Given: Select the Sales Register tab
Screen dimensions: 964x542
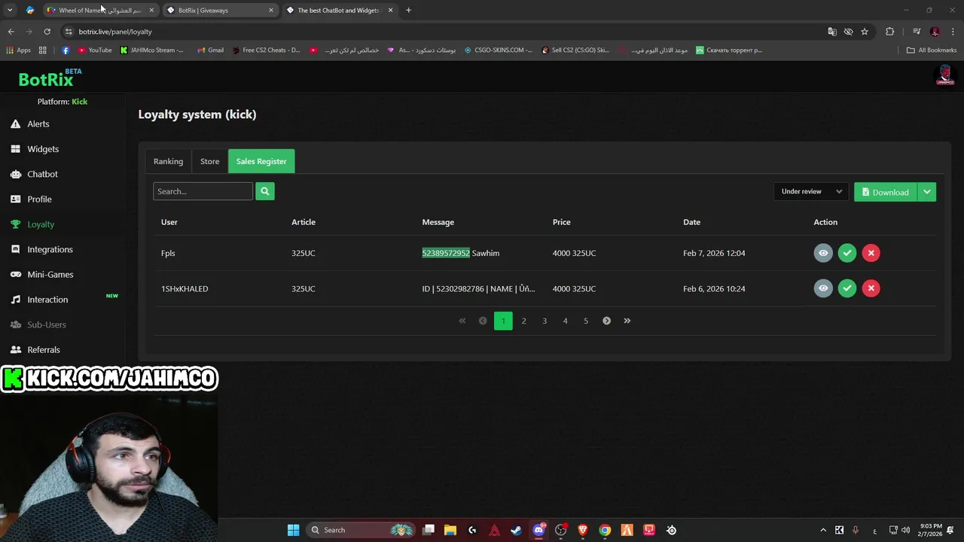Looking at the screenshot, I should coord(261,161).
